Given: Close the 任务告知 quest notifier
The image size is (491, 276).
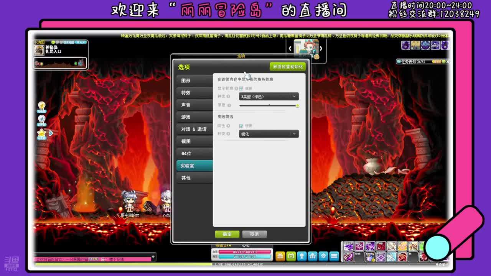Looking at the screenshot, I should click(448, 61).
